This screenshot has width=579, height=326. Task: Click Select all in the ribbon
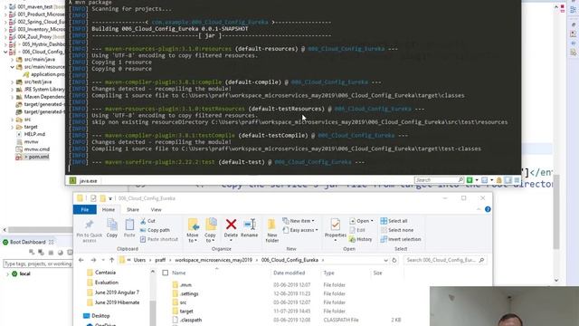click(x=394, y=221)
